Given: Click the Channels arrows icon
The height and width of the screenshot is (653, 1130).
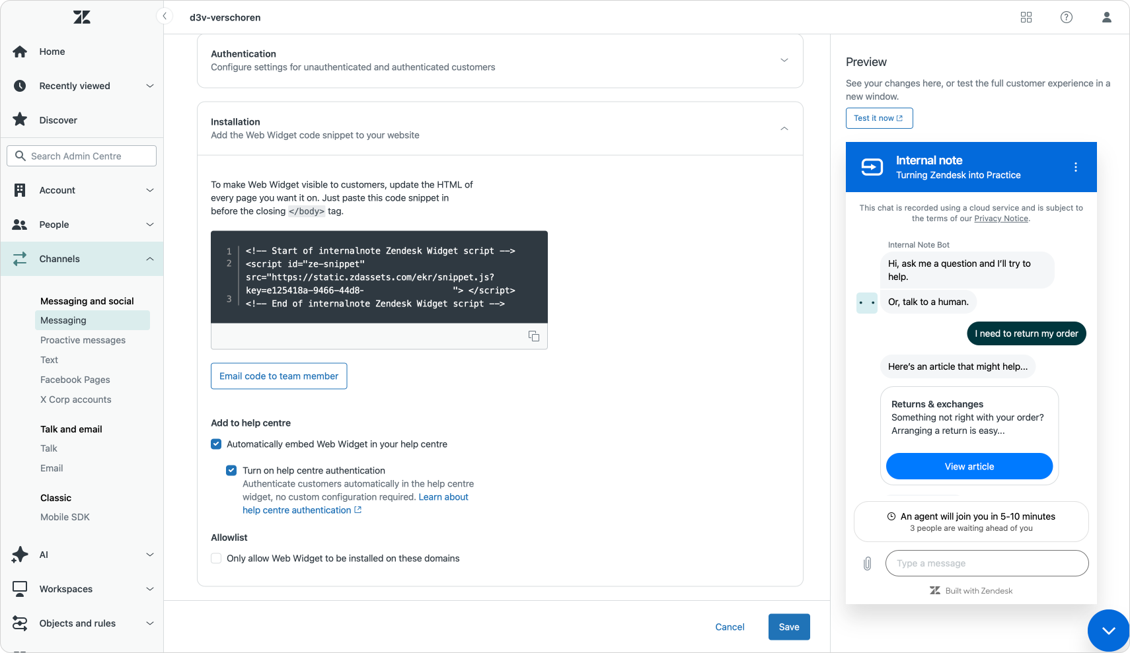Looking at the screenshot, I should coord(20,259).
